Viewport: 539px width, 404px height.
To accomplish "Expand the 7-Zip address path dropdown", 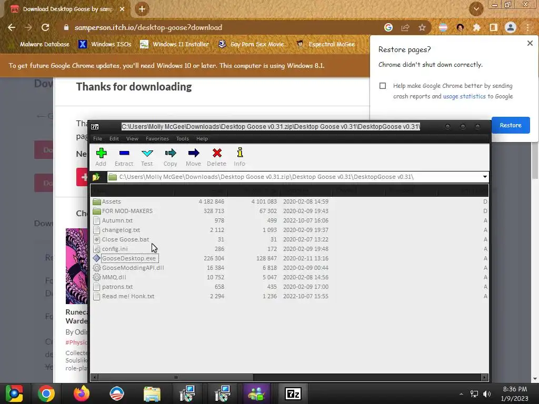I will (x=485, y=177).
